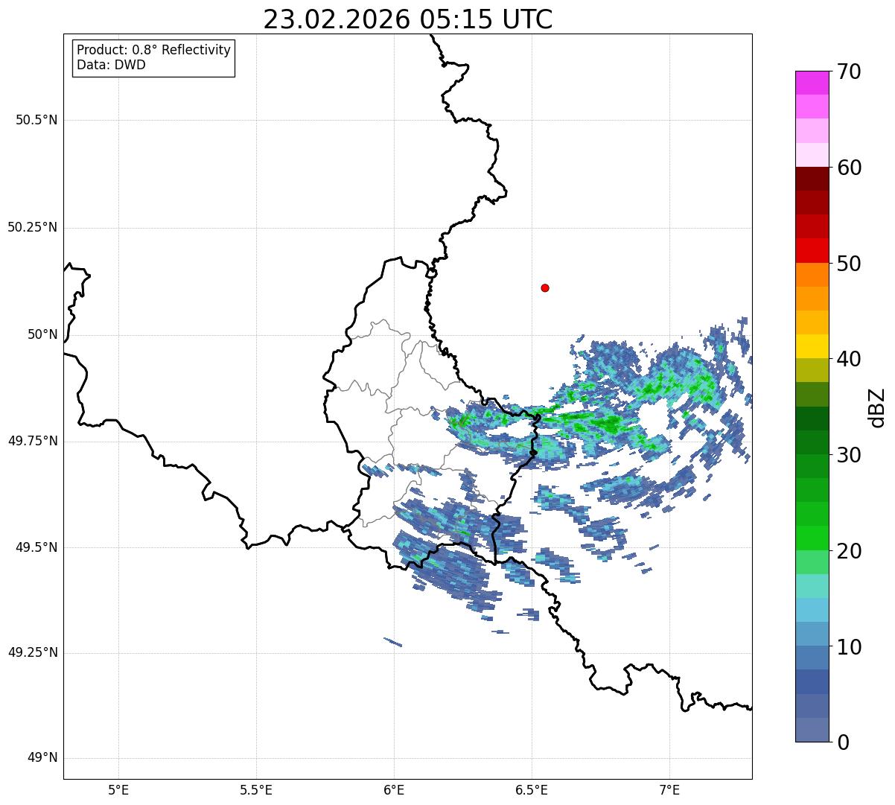Click the orange colorbar segment above 50
The height and width of the screenshot is (805, 895).
812,275
